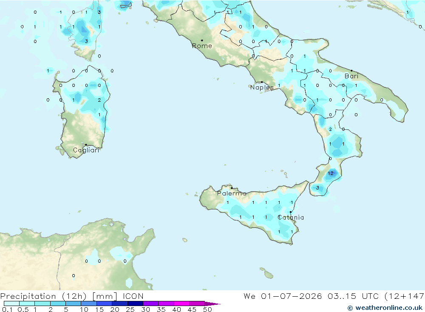Screen dimensions: 425x312
Task: Click the Cagliari city label
Action: point(86,150)
